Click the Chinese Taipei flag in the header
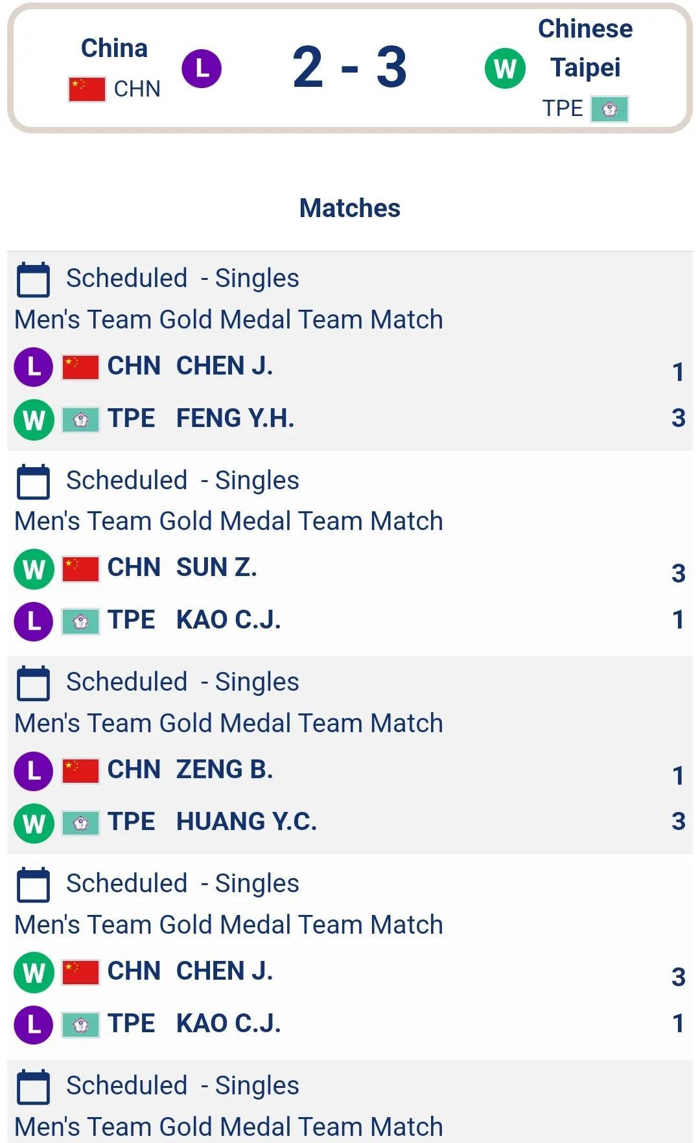700x1143 pixels. tap(609, 109)
